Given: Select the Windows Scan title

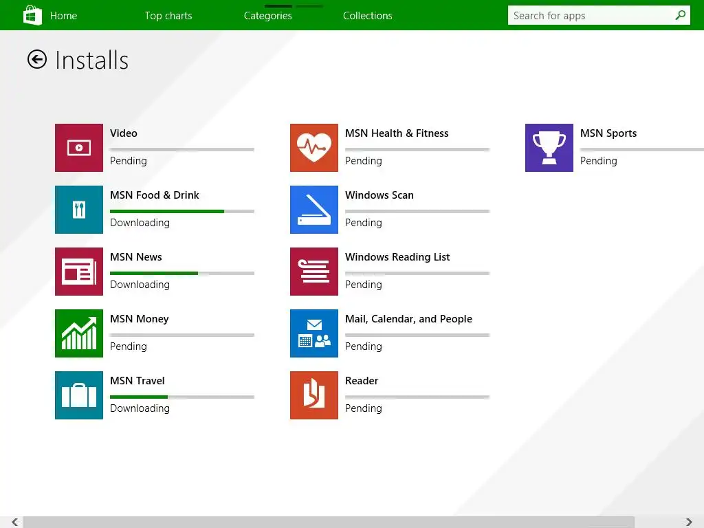Looking at the screenshot, I should tap(379, 195).
